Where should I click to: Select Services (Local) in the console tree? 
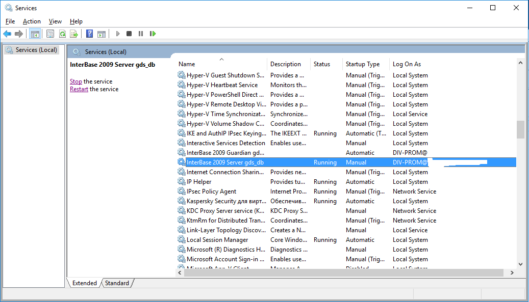tap(36, 50)
